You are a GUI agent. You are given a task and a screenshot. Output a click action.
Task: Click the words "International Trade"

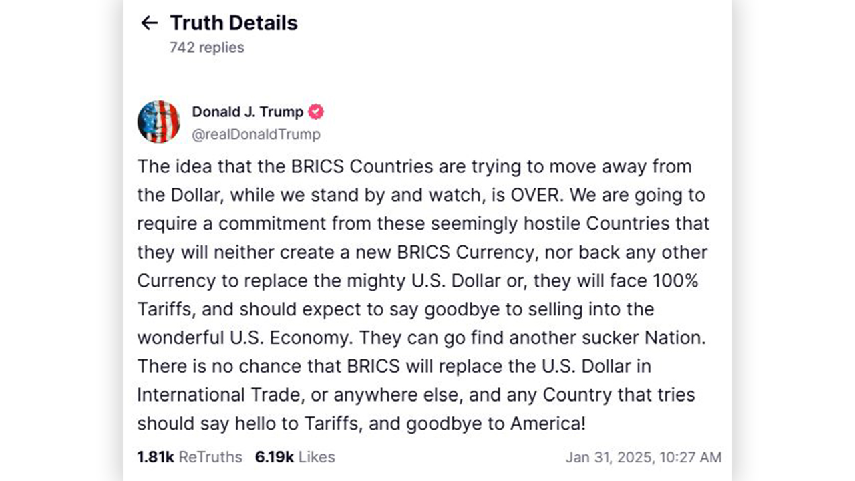click(216, 395)
